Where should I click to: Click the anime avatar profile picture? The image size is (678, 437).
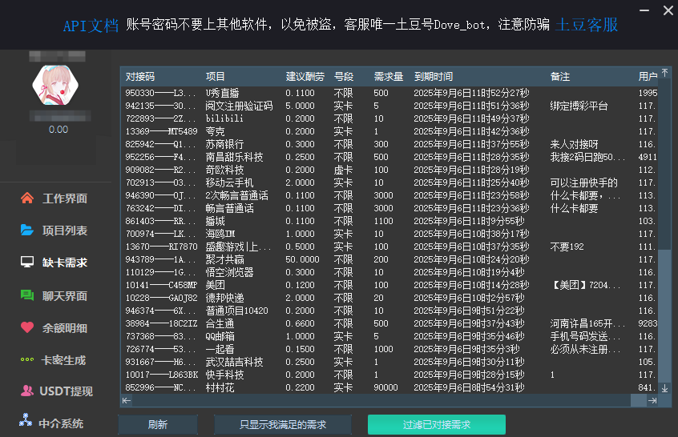tap(55, 85)
